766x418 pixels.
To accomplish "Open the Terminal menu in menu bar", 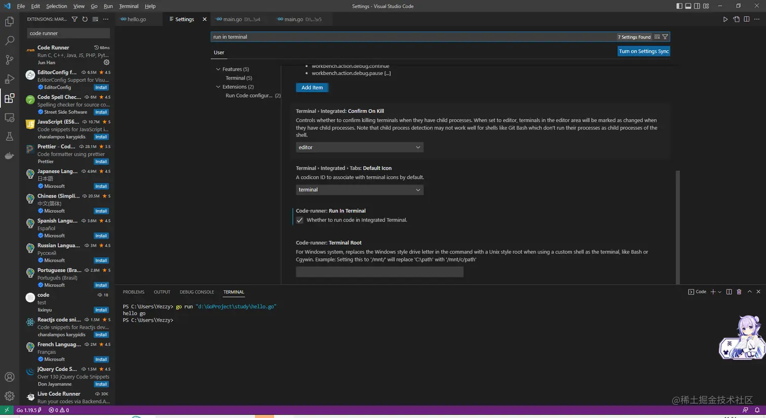I will (129, 6).
